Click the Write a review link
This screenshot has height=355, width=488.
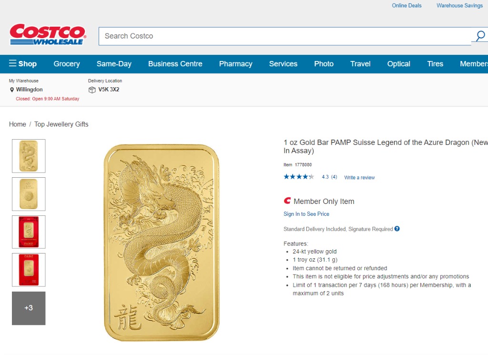(x=359, y=178)
